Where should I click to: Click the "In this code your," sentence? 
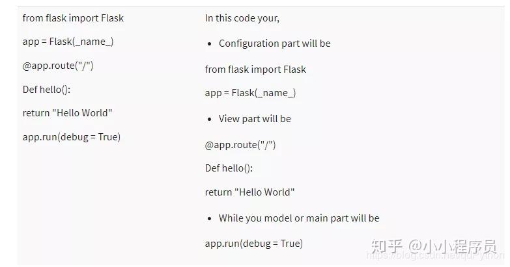tap(242, 18)
